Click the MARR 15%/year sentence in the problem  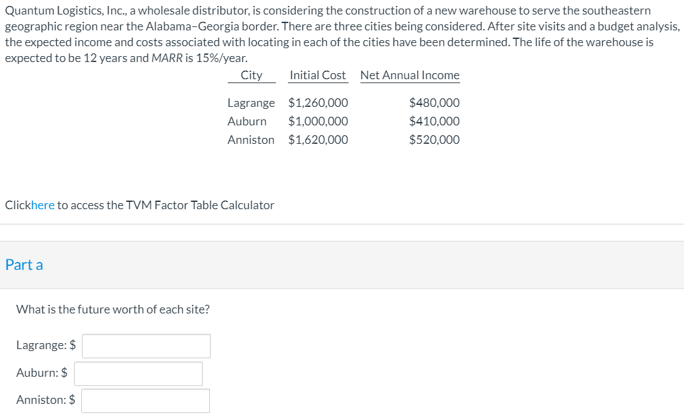(125, 57)
